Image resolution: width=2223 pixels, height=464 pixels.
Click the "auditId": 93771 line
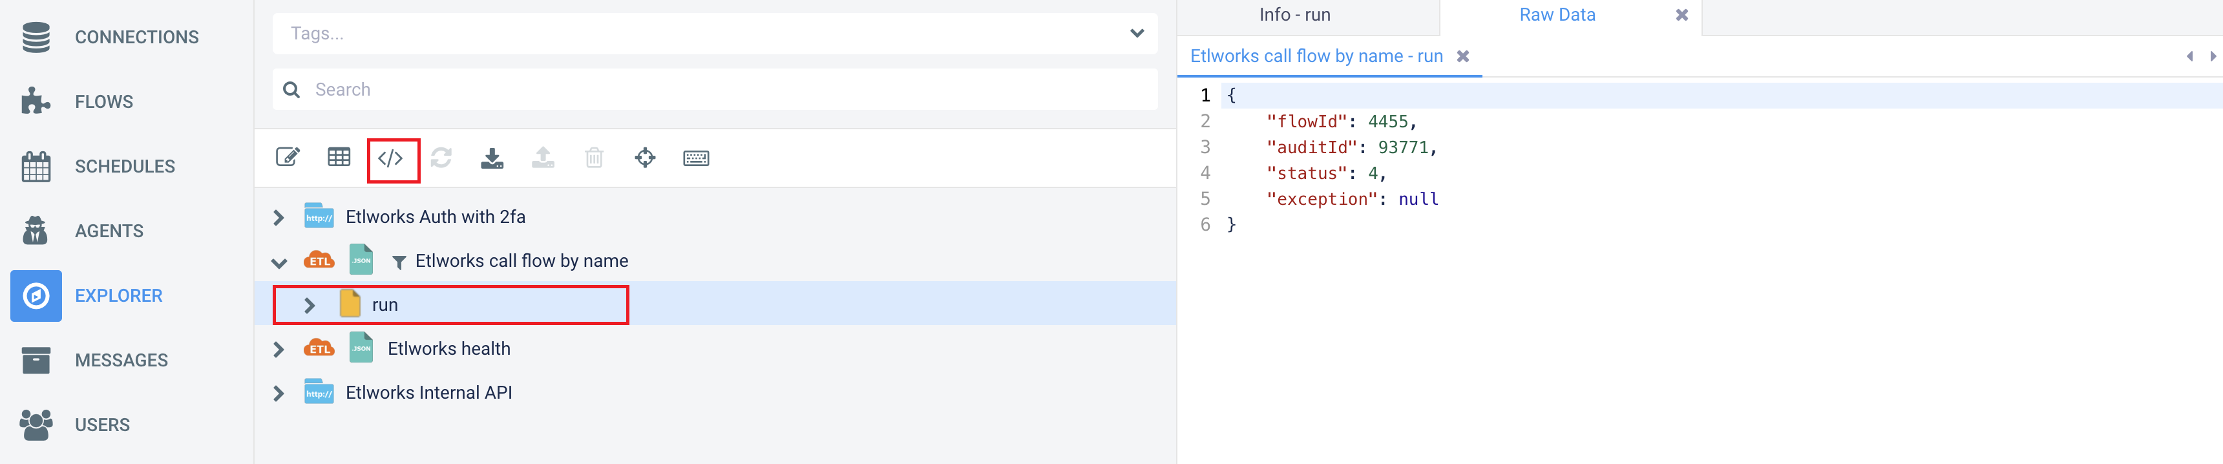click(x=1351, y=149)
